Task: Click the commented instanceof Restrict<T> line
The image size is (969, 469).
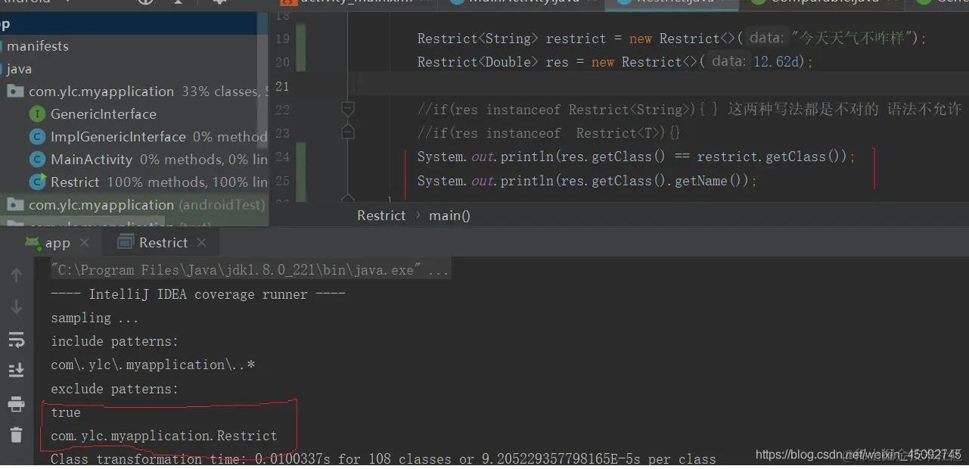Action: [x=549, y=133]
